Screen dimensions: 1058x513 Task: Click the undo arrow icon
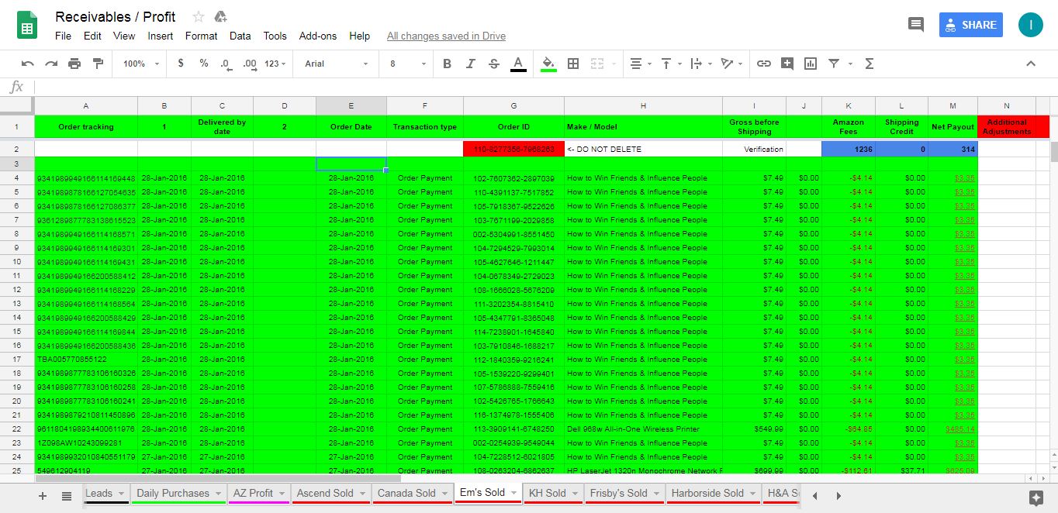(x=28, y=64)
